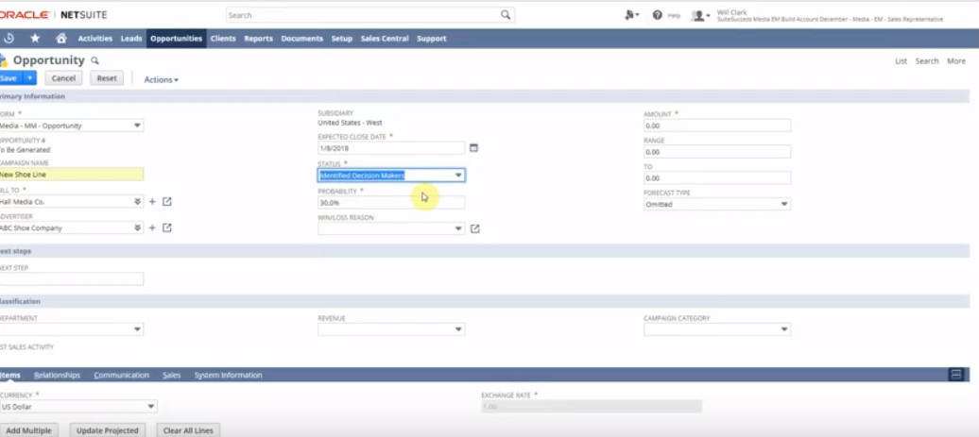
Task: Open the expected close date calendar picker
Action: pos(474,148)
